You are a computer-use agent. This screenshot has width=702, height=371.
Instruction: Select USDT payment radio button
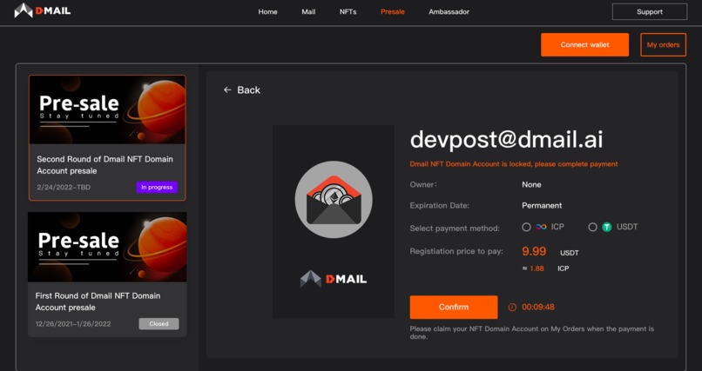[x=592, y=227]
